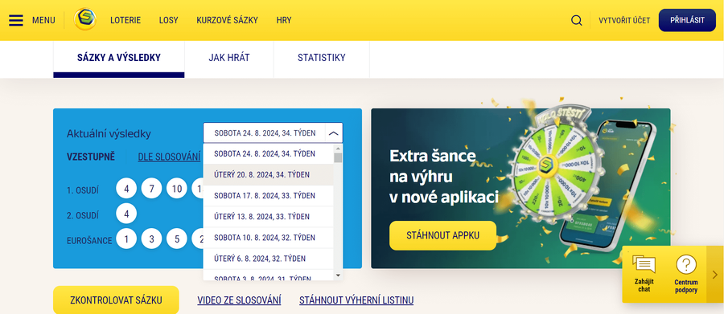Image resolution: width=724 pixels, height=314 pixels.
Task: Click the PŘIHLÁSIT button
Action: pos(687,20)
